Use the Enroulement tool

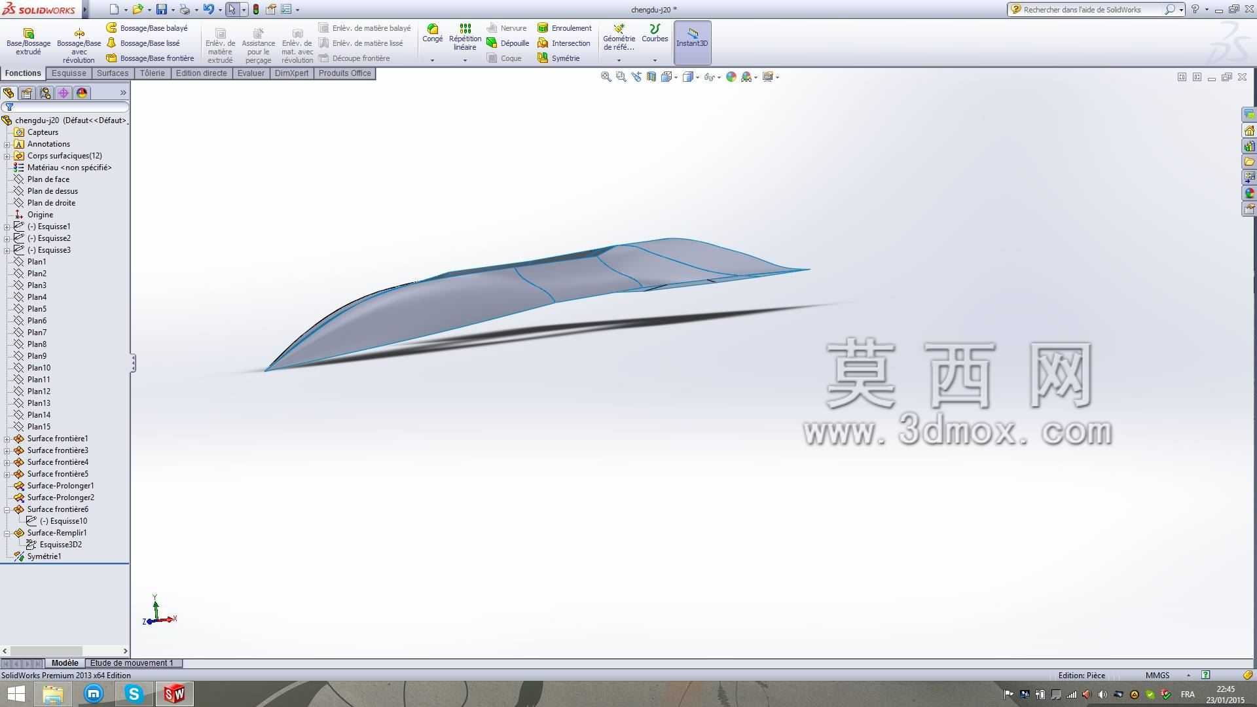564,28
